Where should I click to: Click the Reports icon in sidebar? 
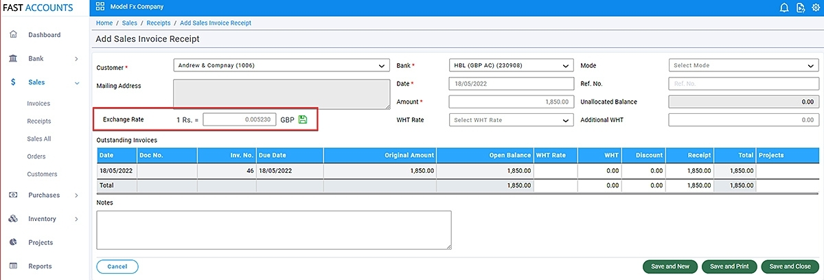(x=13, y=266)
